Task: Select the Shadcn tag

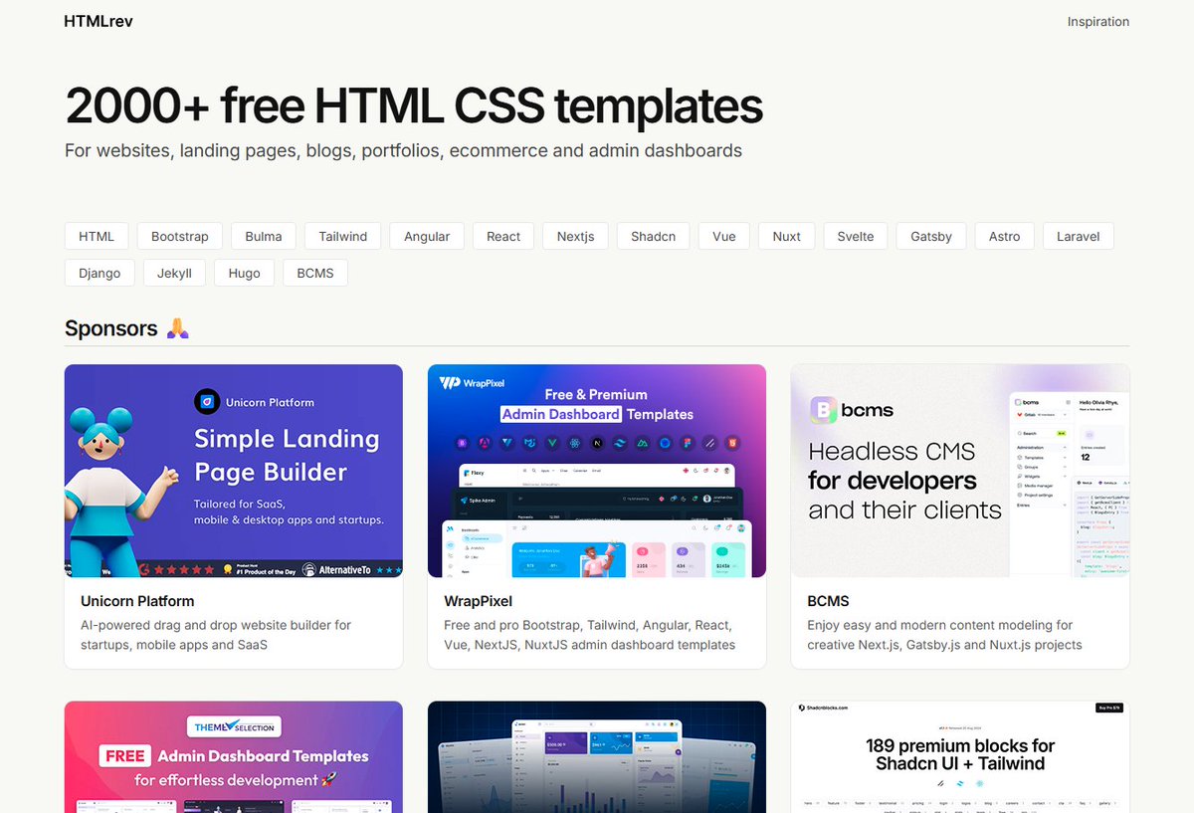Action: pos(654,236)
